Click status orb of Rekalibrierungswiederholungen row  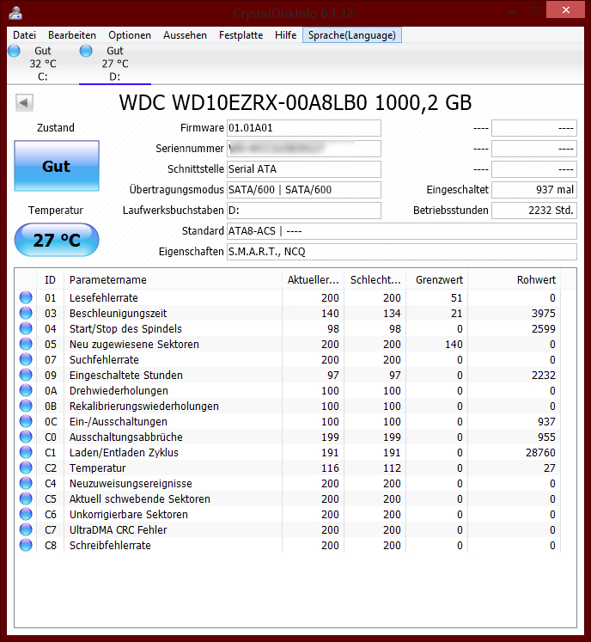click(x=26, y=407)
